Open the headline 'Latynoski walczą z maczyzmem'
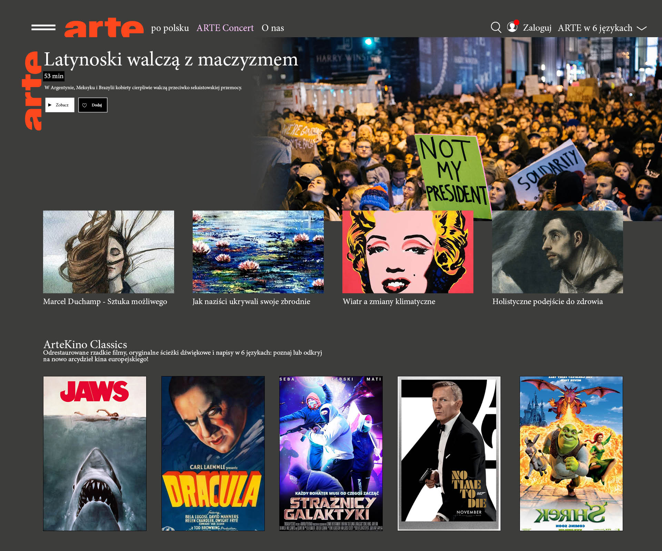This screenshot has width=662, height=551. tap(171, 59)
